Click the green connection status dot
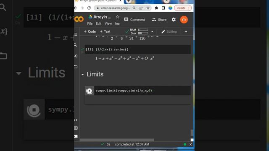Image resolution: width=269 pixels, height=151 pixels. point(185,144)
